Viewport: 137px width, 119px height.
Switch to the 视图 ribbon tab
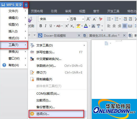click(82, 11)
